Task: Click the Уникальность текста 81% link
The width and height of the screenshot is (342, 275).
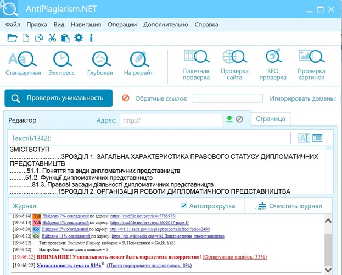Action: (69, 266)
